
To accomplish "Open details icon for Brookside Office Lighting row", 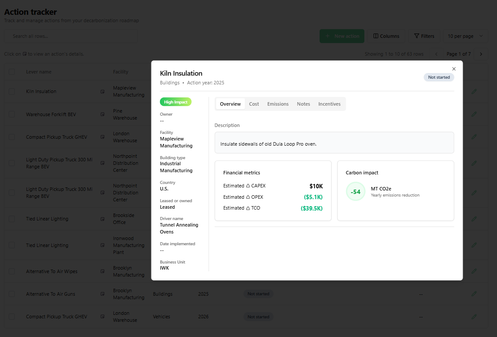I will tap(102, 219).
